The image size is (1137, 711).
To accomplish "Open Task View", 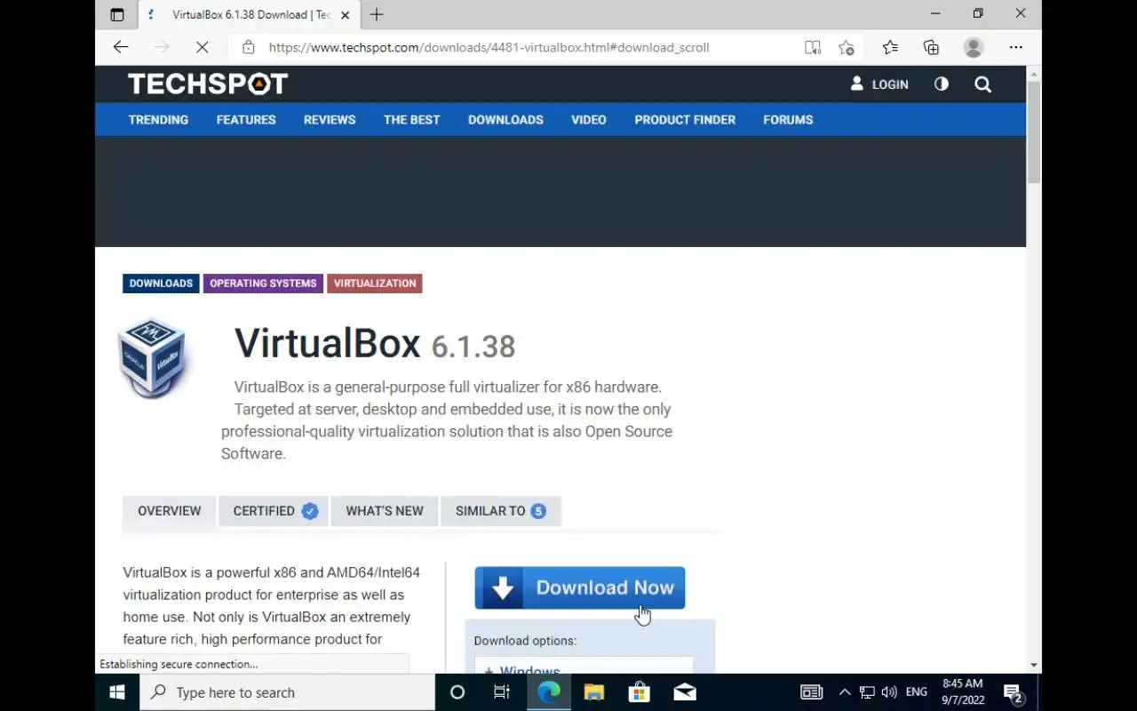I will point(502,692).
